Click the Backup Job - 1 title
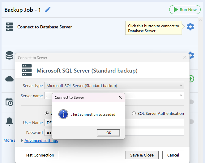The width and height of the screenshot is (205, 163). (x=23, y=10)
